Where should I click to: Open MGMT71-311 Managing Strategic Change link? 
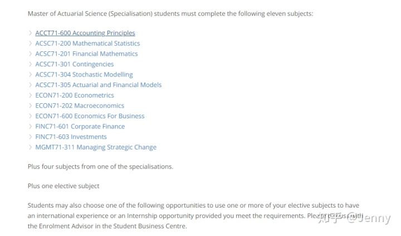coord(96,147)
